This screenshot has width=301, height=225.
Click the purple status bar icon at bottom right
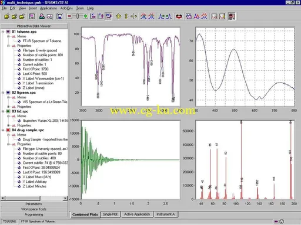click(276, 221)
